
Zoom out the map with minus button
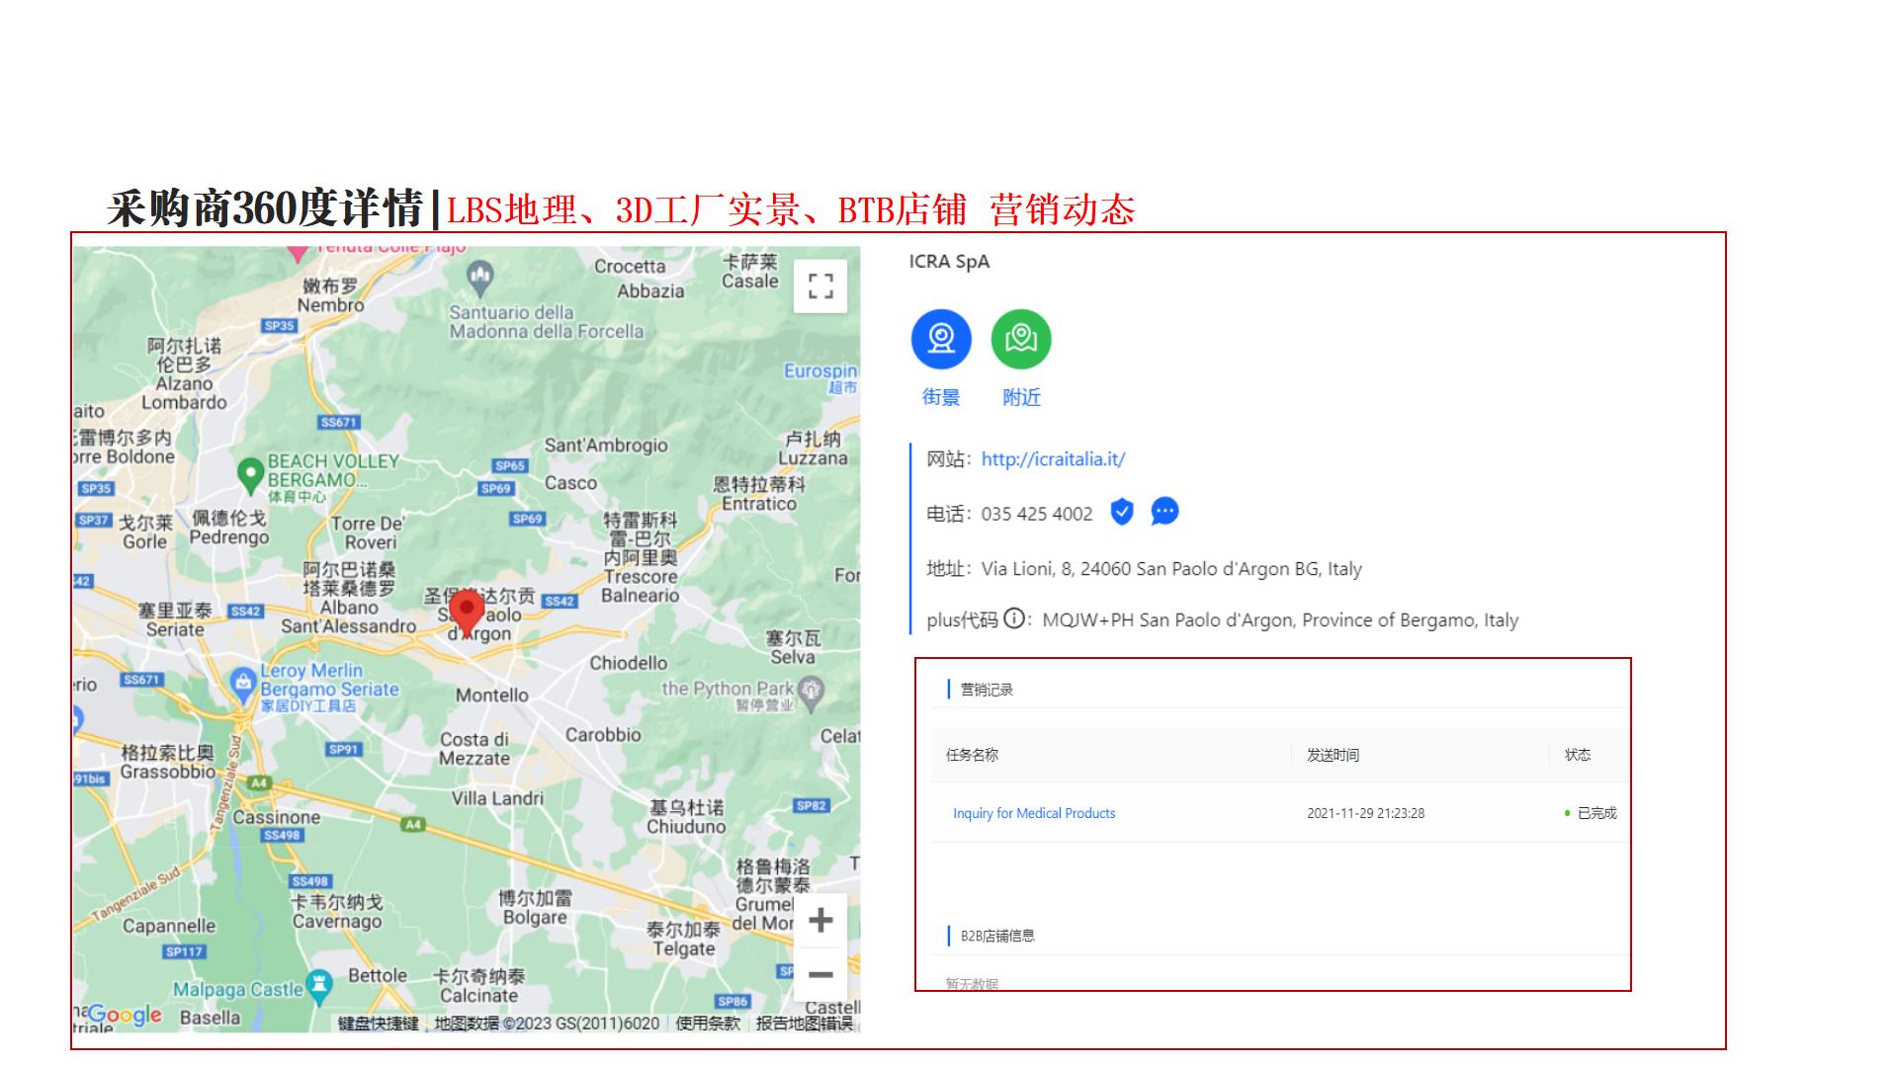click(x=820, y=974)
